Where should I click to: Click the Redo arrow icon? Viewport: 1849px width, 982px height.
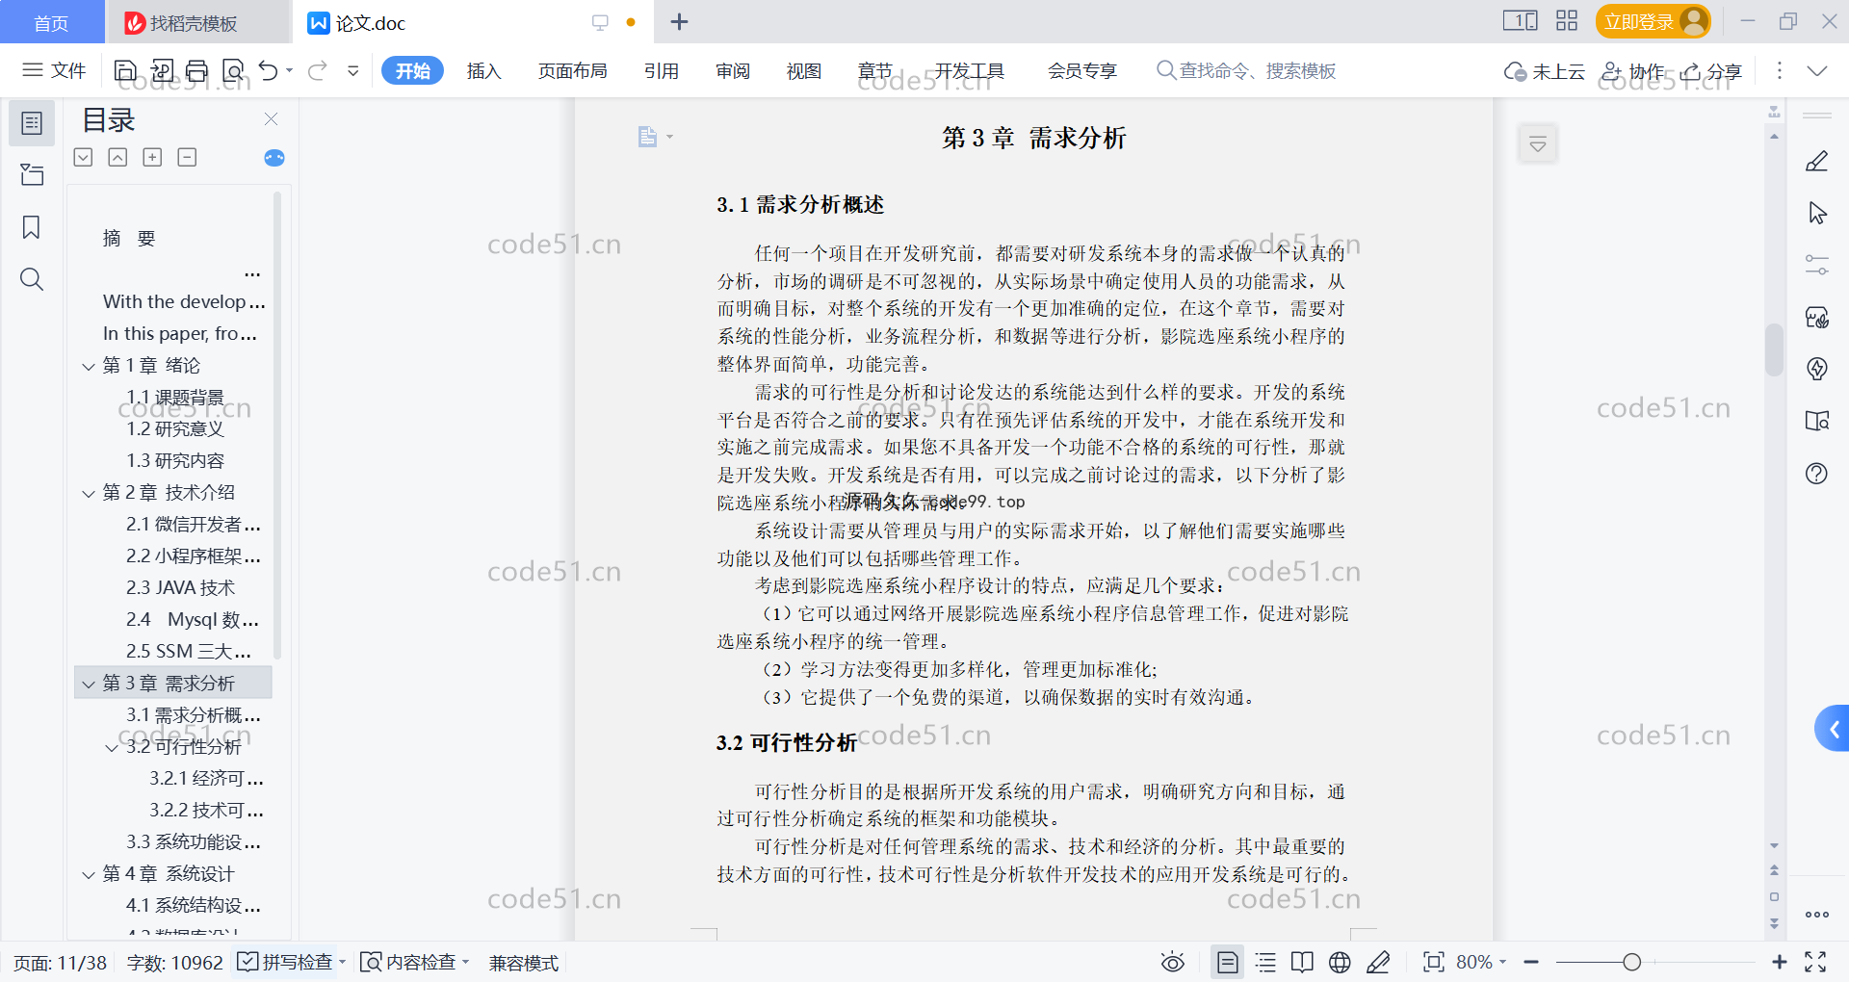click(x=318, y=70)
